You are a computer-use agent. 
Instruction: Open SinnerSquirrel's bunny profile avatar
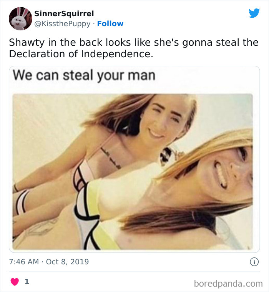click(20, 18)
